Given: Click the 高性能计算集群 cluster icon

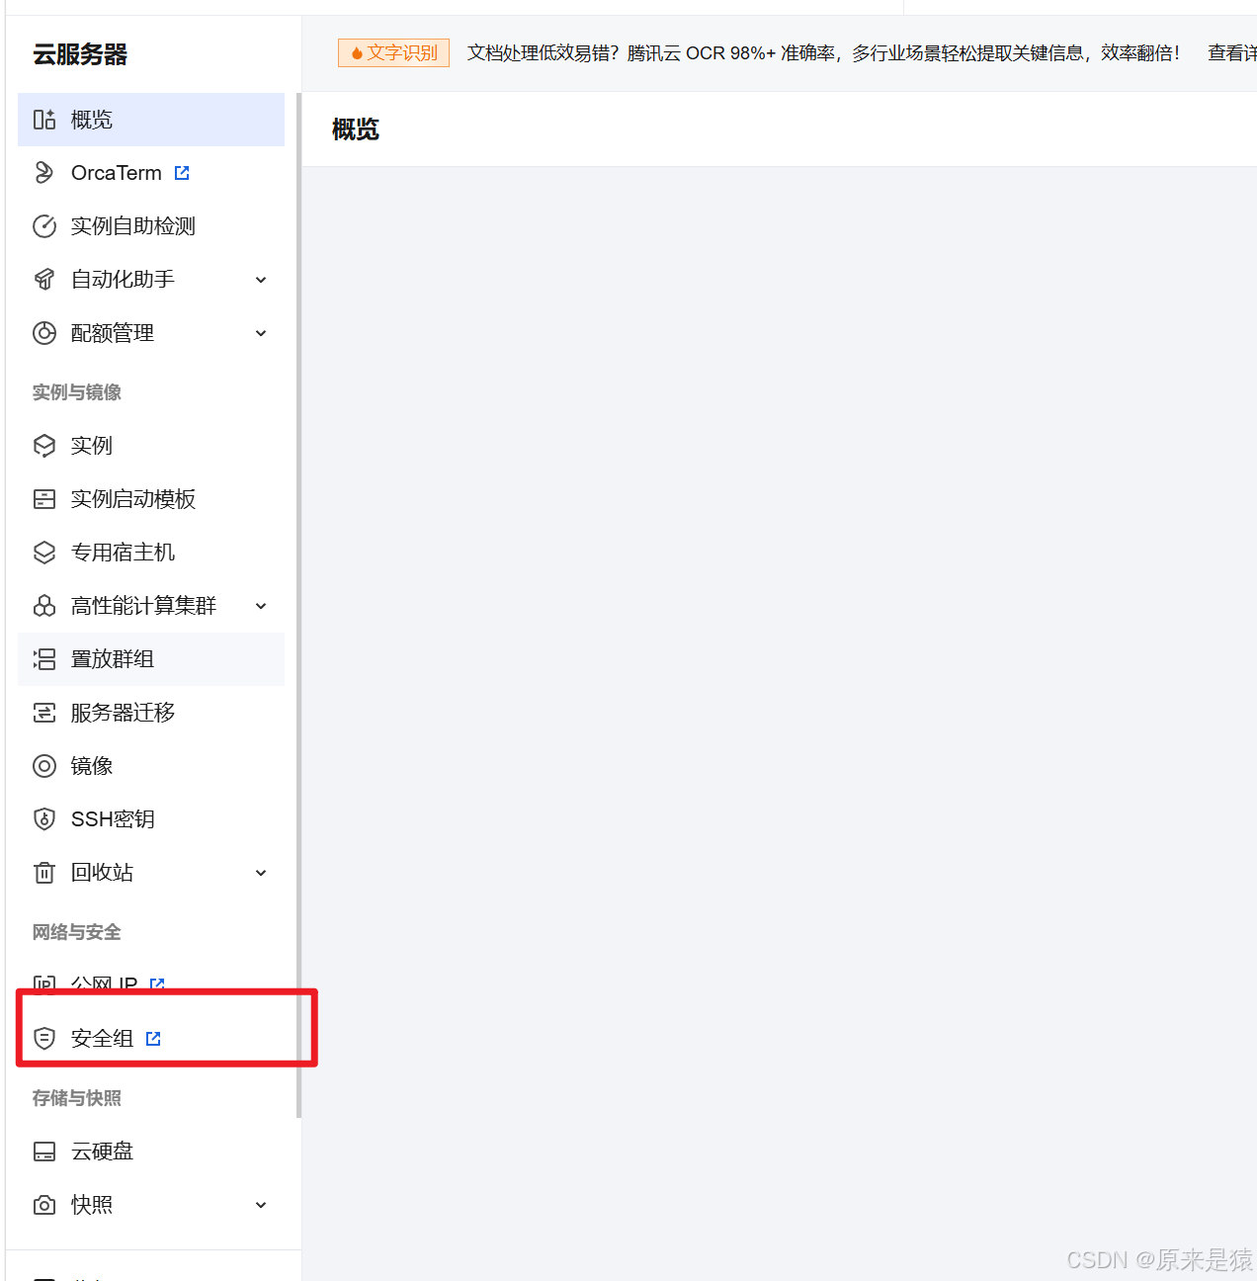Looking at the screenshot, I should pyautogui.click(x=44, y=606).
